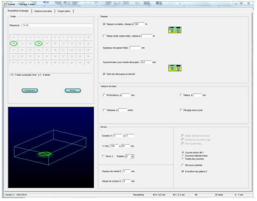Image resolution: width=257 pixels, height=201 pixels.
Task: Click the Séquence input field
Action: 57,25
